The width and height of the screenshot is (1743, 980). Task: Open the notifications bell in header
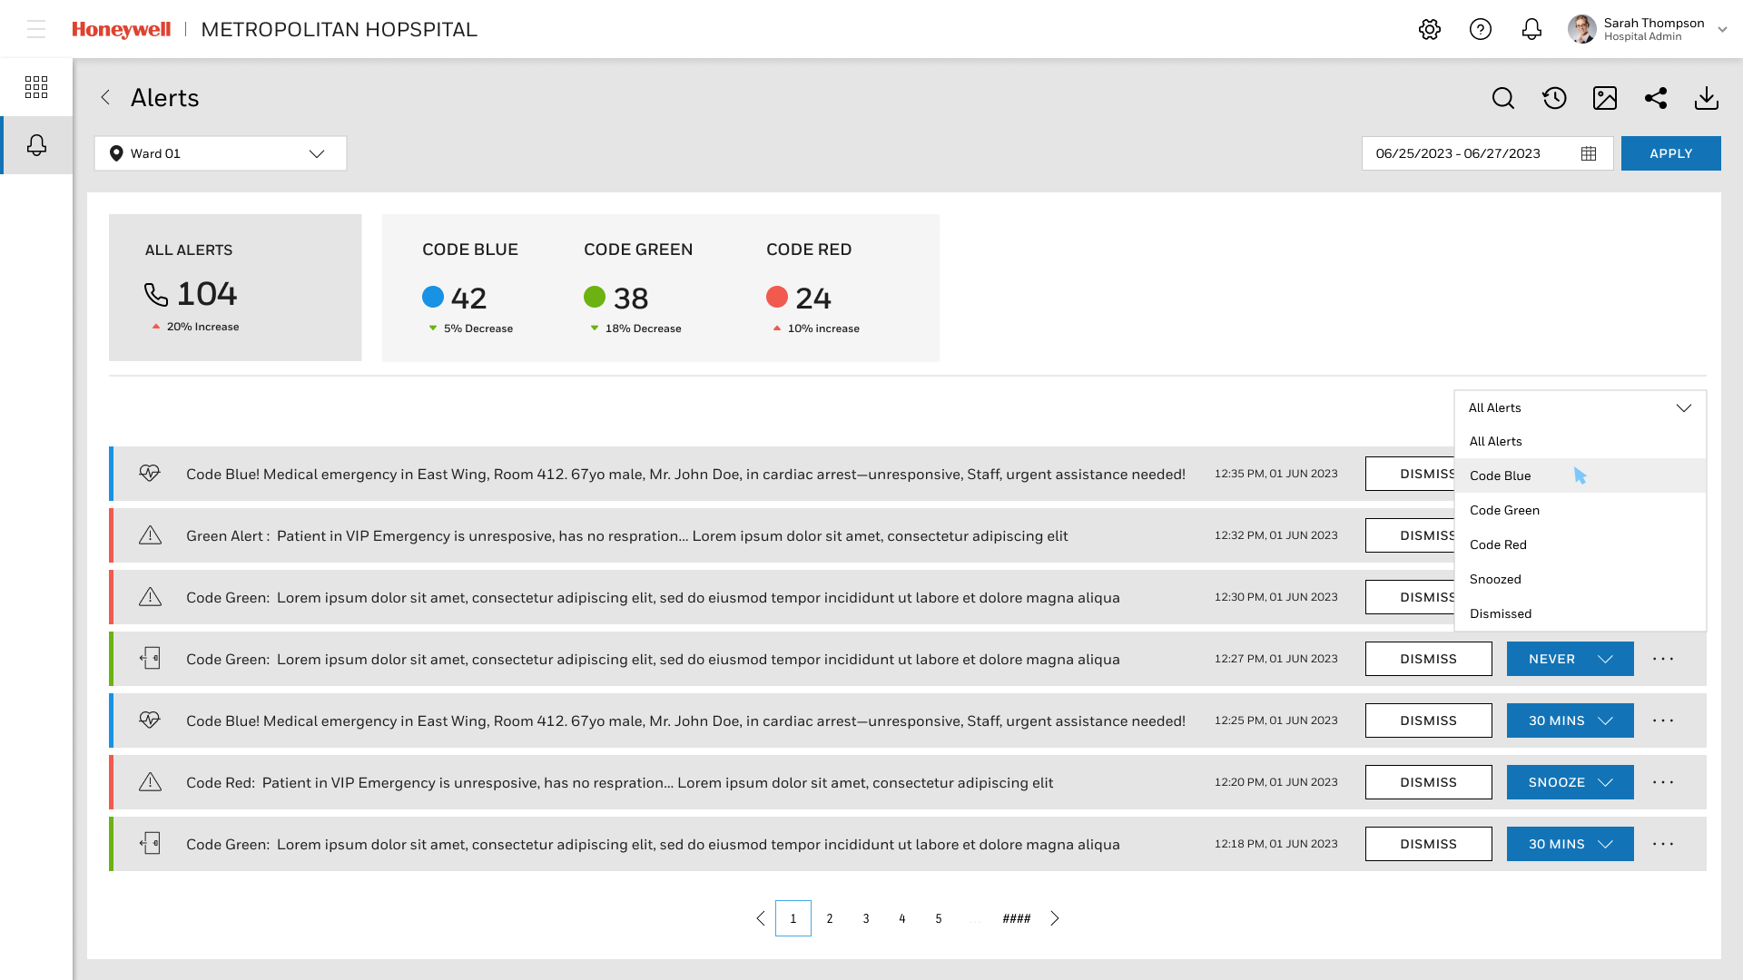click(1531, 29)
